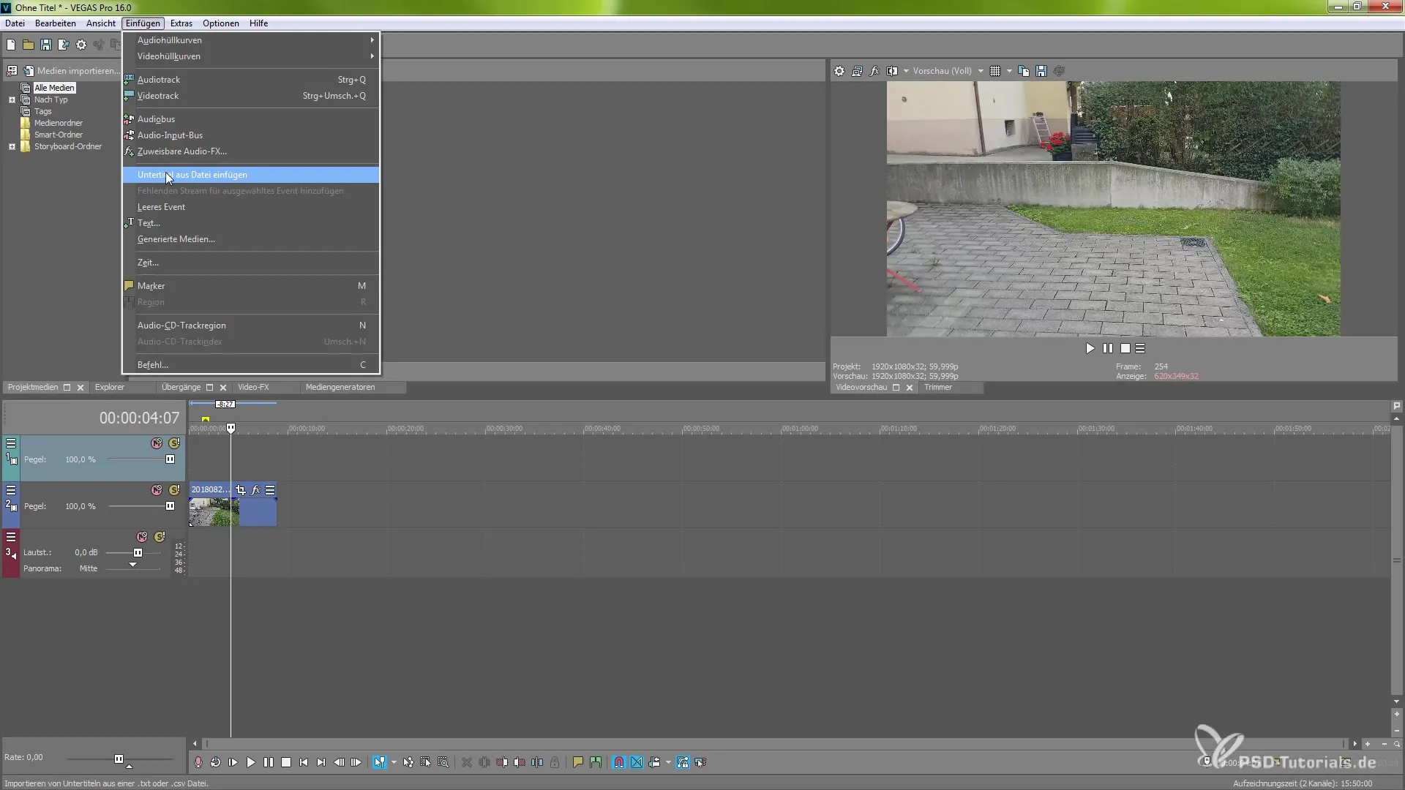This screenshot has height=790, width=1405.
Task: Toggle automatic crossfades button
Action: [637, 762]
